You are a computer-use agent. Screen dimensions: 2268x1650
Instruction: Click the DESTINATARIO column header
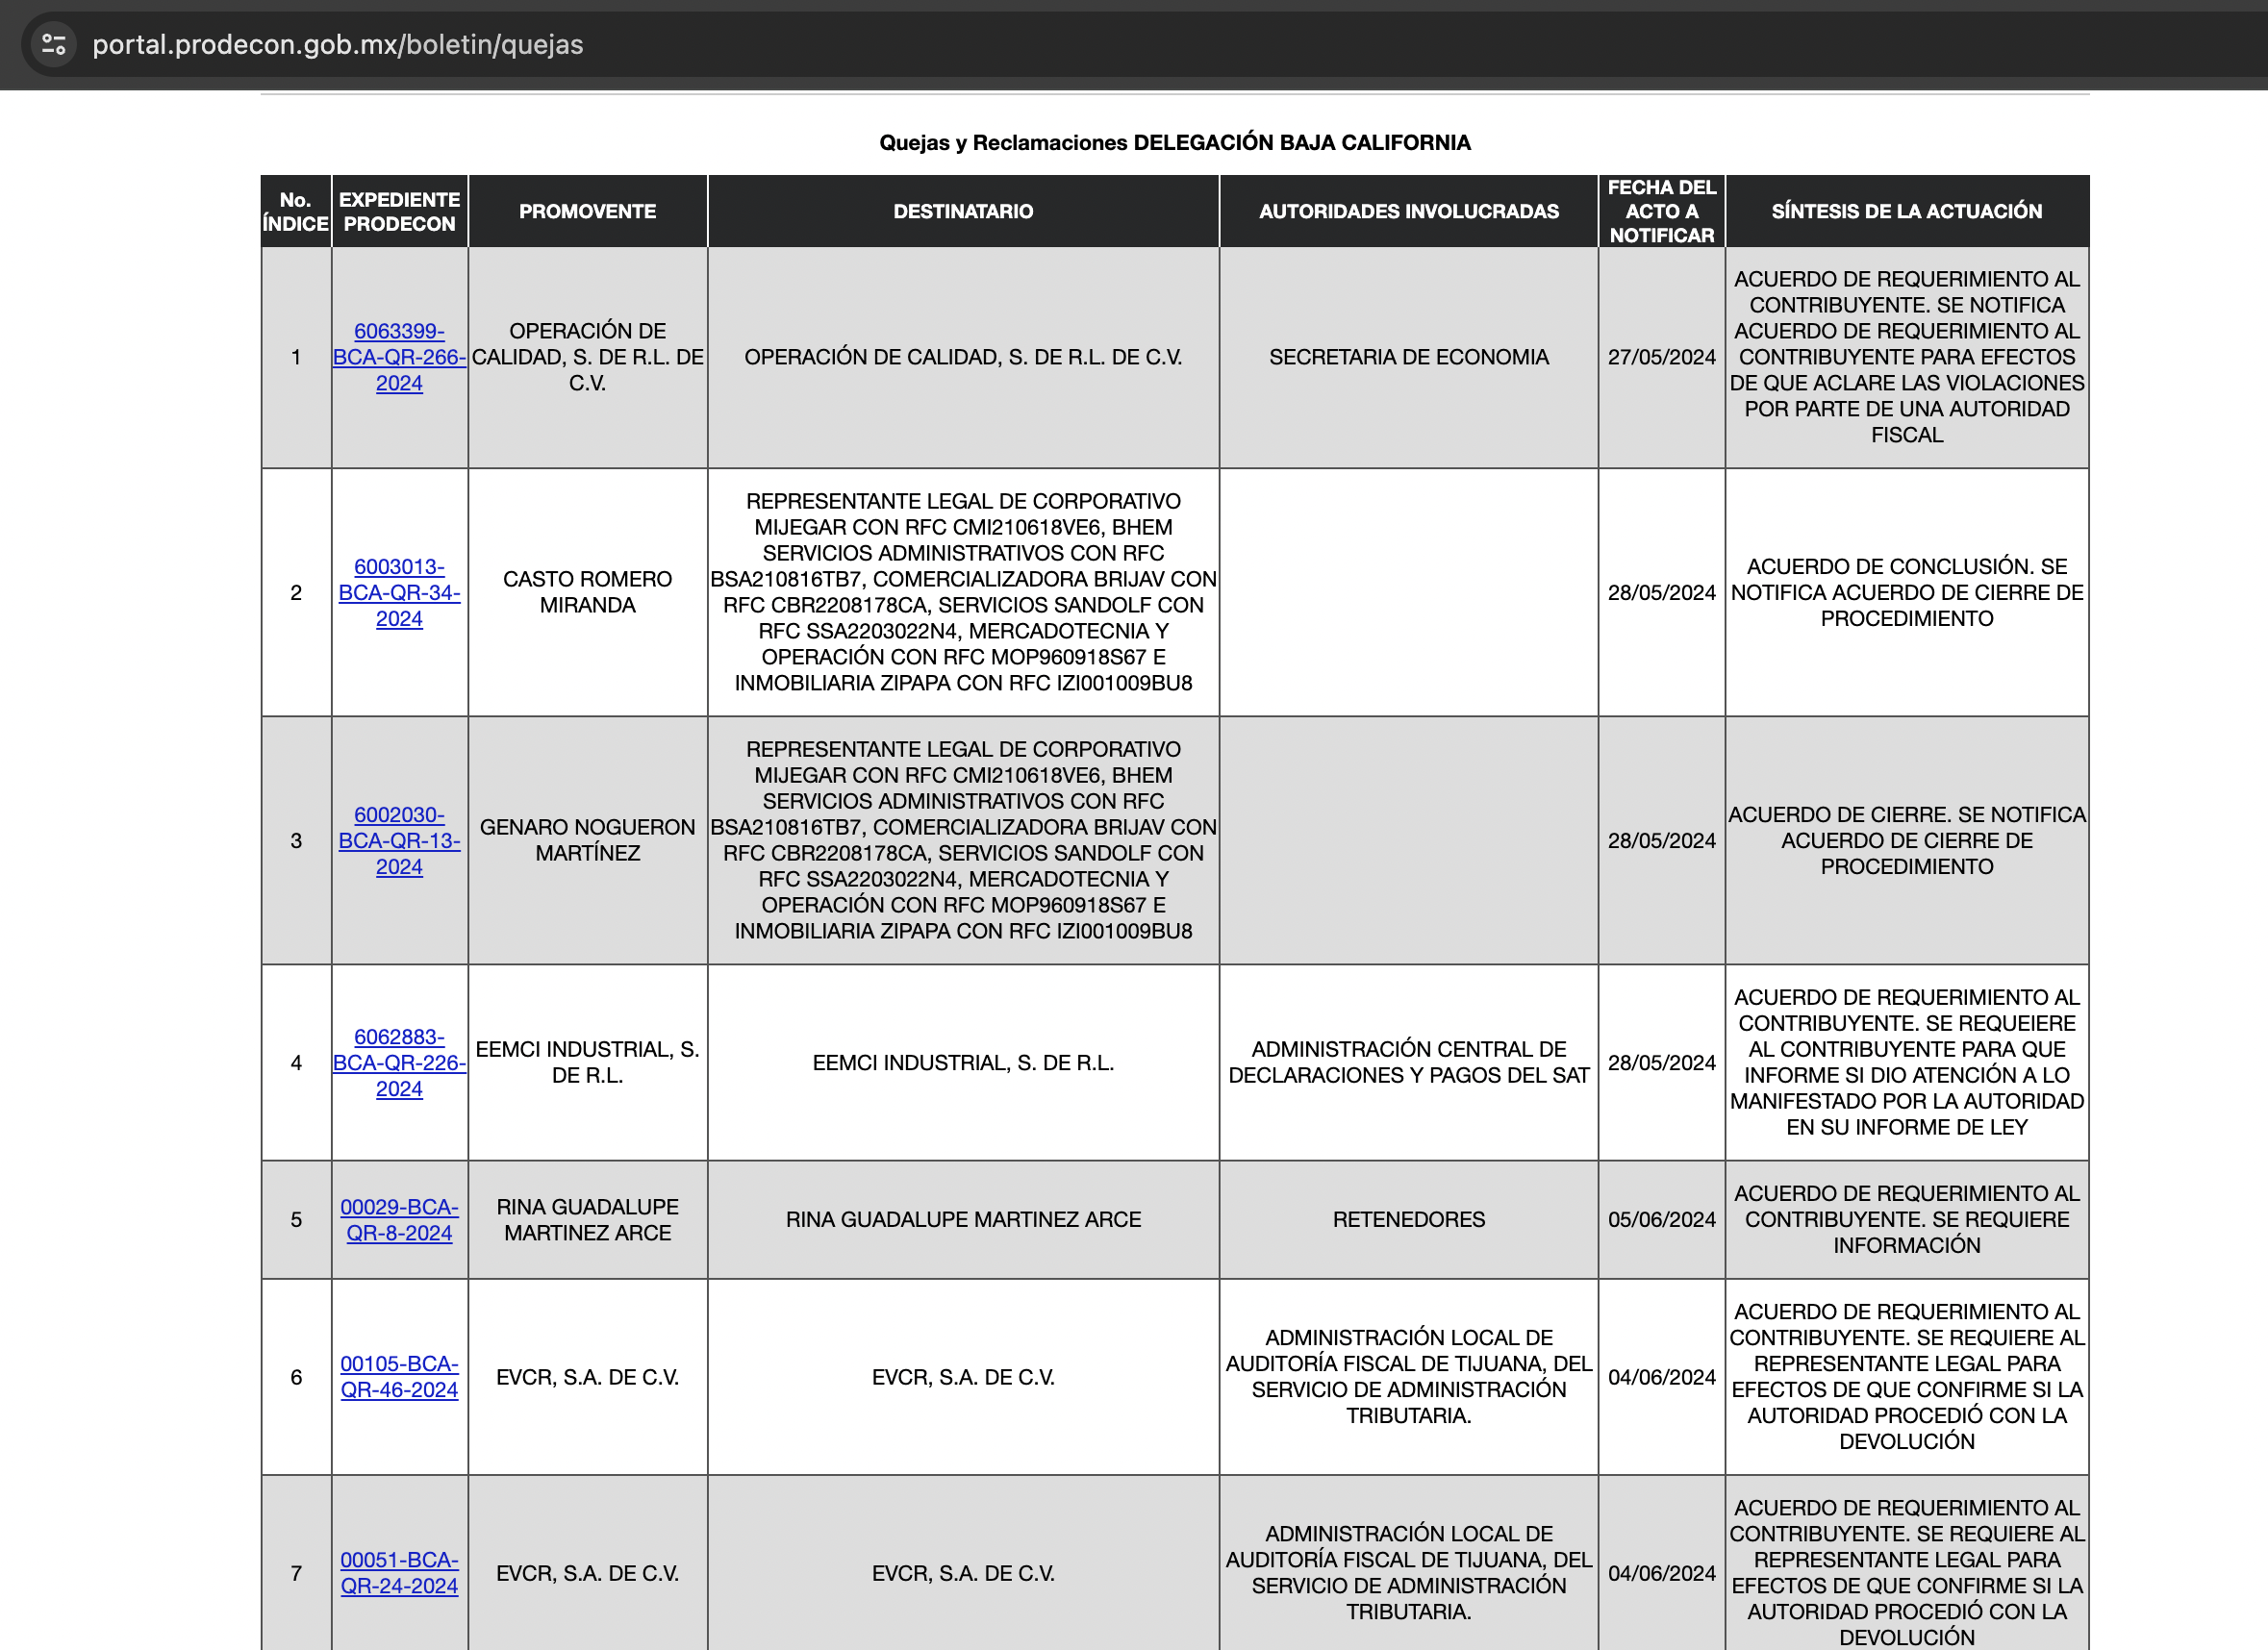tap(963, 211)
